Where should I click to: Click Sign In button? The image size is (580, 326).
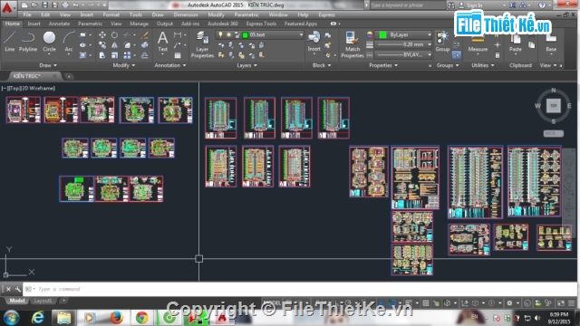(x=475, y=5)
